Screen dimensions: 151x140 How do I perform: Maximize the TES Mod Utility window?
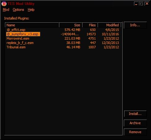pyautogui.click(x=141, y=4)
